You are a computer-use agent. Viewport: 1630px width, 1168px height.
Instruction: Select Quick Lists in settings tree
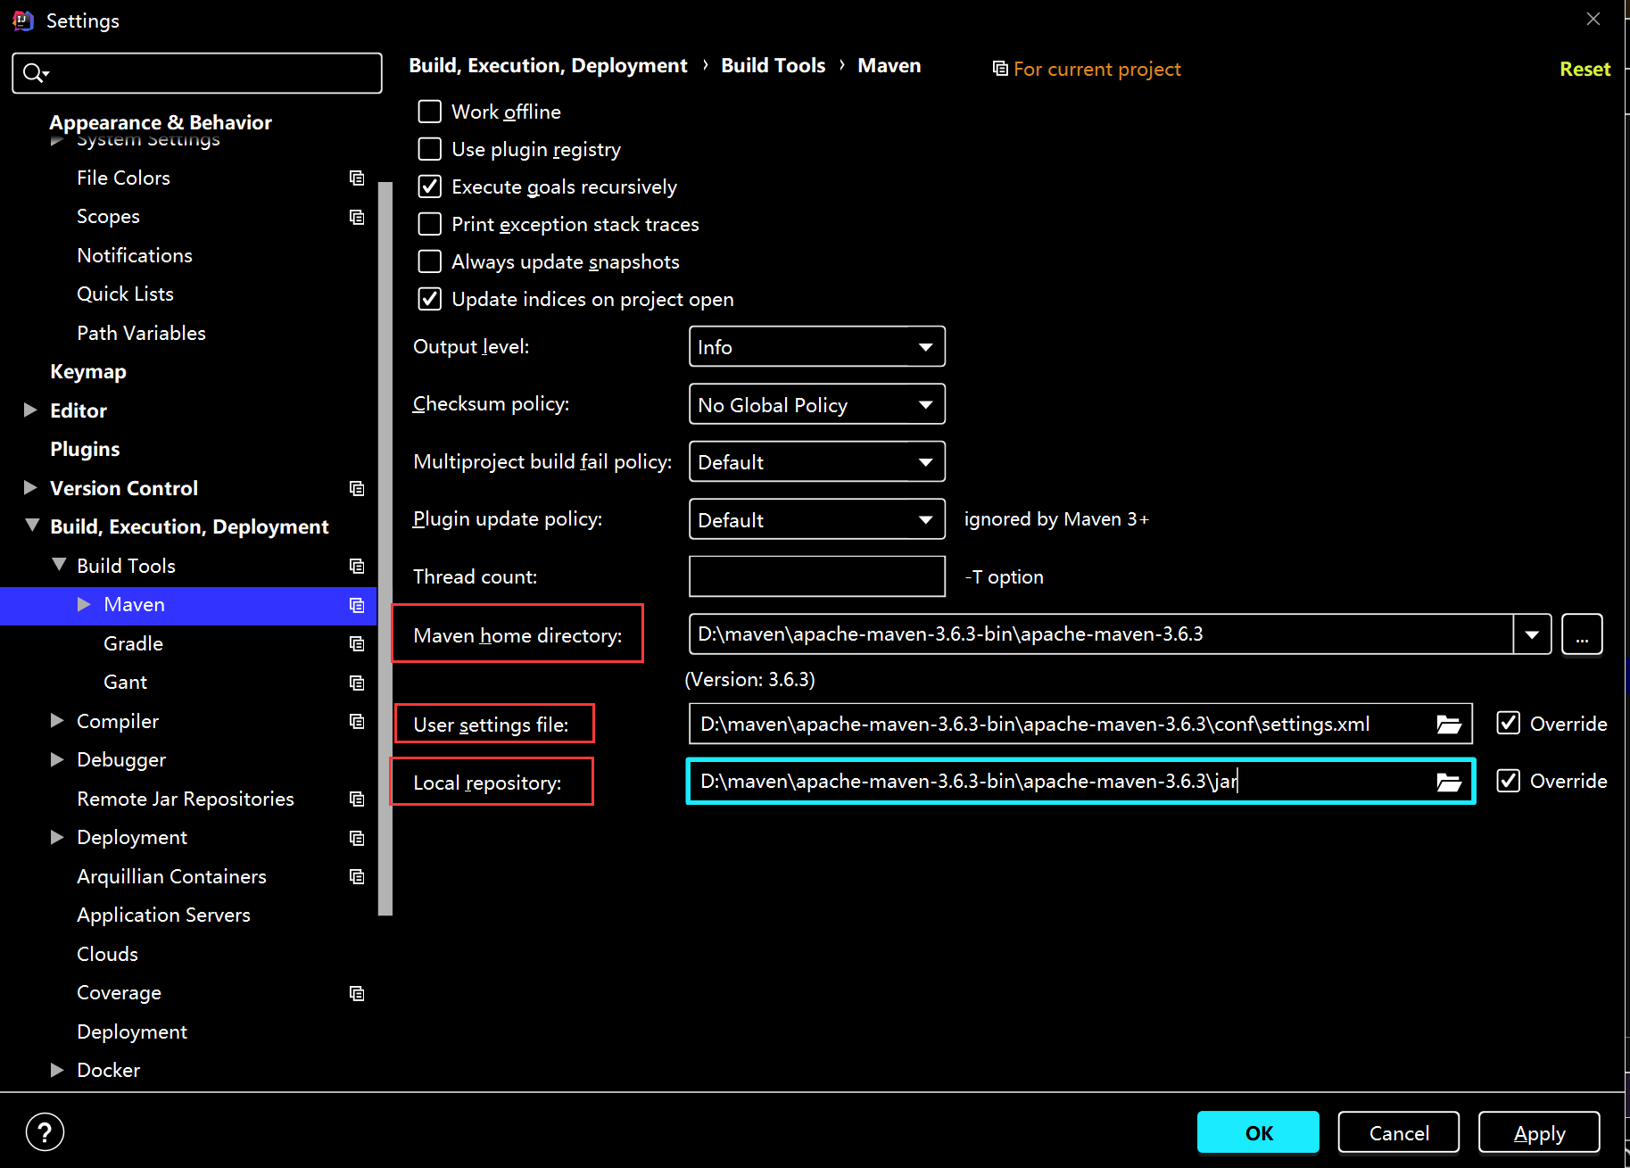click(125, 294)
